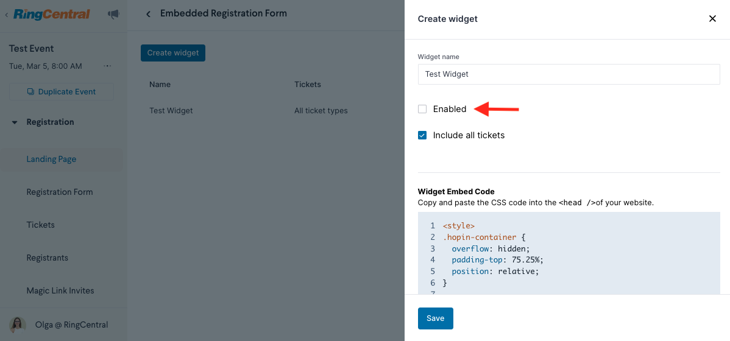Click the back chevron beside RingCentral logo
Viewport: 730px width, 341px height.
7,15
